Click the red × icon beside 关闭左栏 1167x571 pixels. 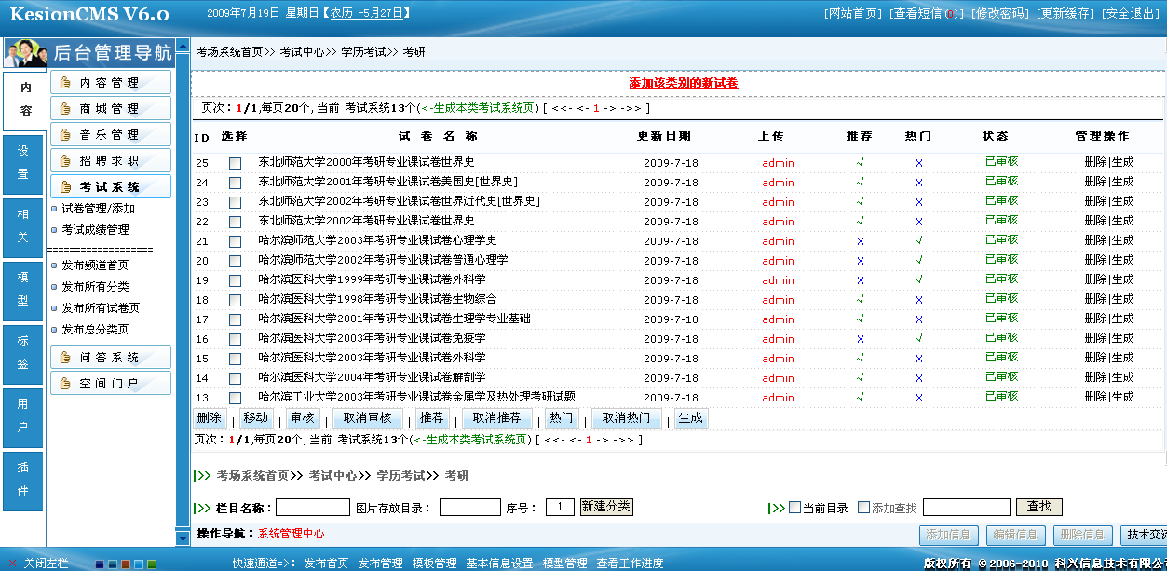[12, 564]
